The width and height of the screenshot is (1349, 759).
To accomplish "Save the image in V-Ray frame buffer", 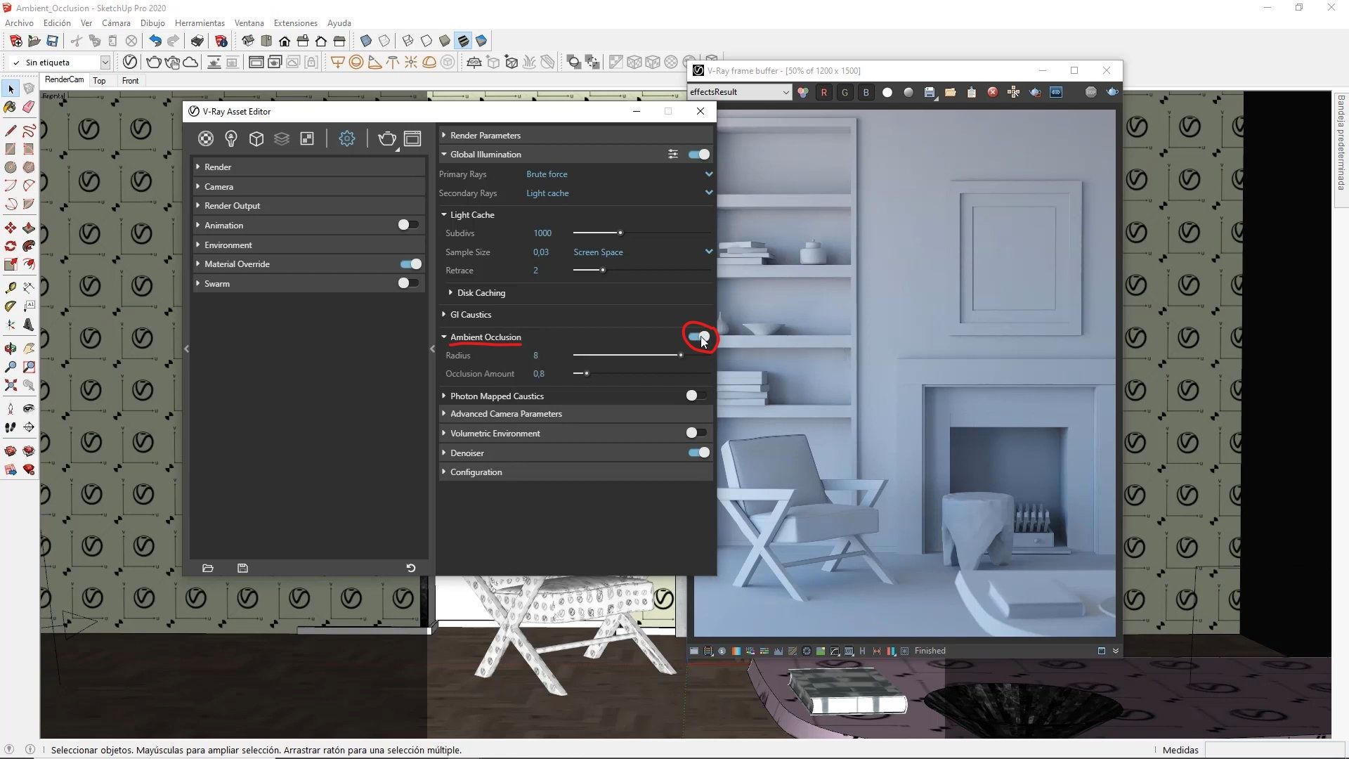I will pyautogui.click(x=930, y=92).
